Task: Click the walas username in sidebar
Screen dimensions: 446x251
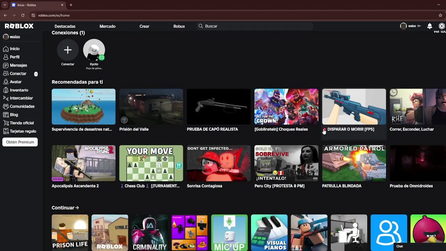Action: click(15, 37)
